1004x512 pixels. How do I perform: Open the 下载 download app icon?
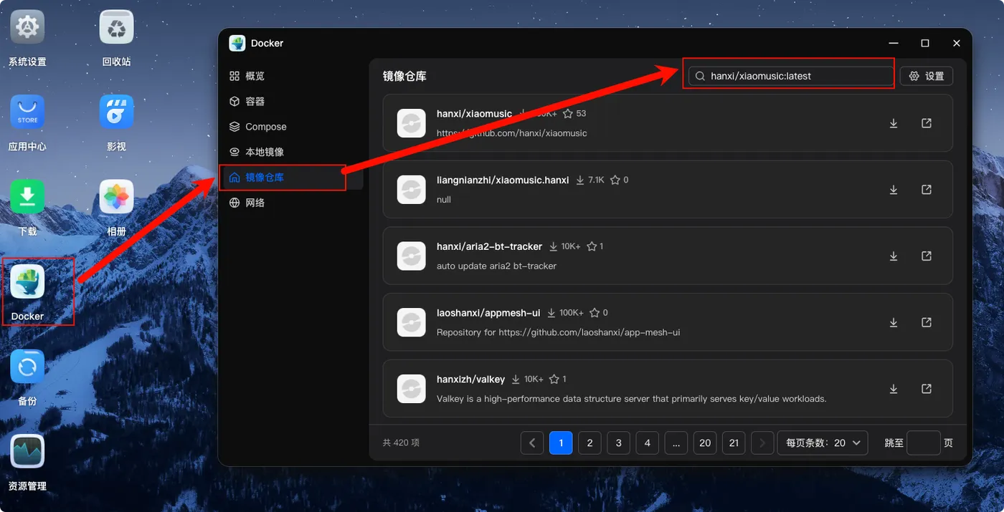tap(27, 197)
